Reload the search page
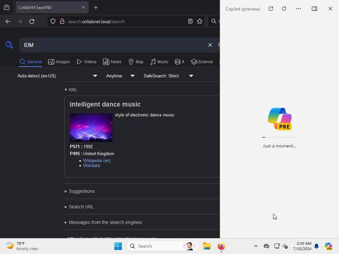Image resolution: width=339 pixels, height=254 pixels. 32,21
